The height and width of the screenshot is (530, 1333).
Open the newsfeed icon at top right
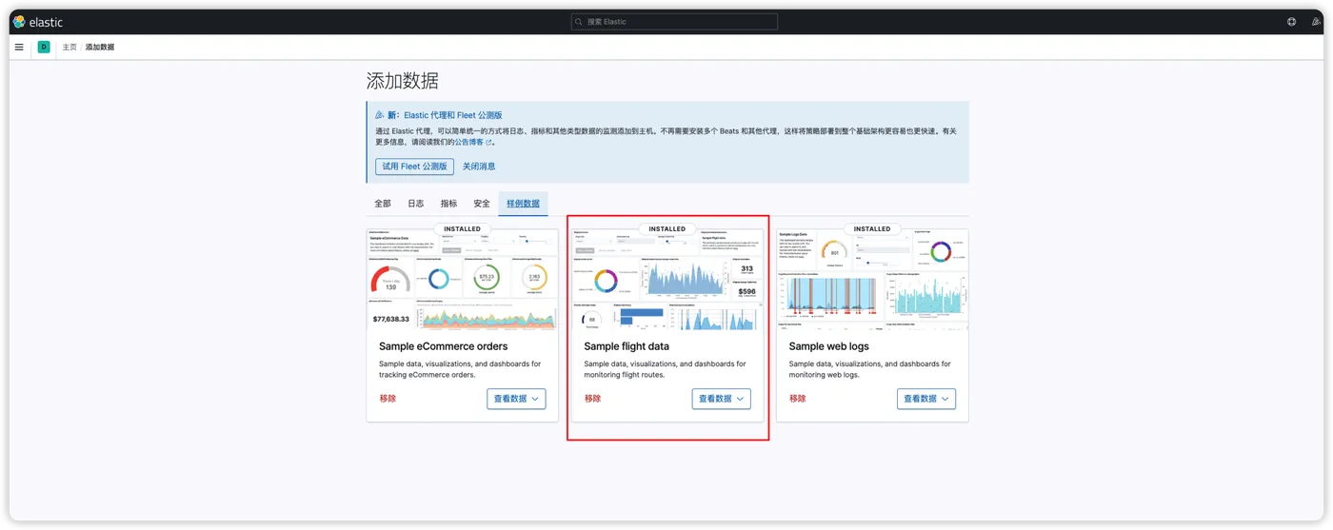click(1315, 22)
